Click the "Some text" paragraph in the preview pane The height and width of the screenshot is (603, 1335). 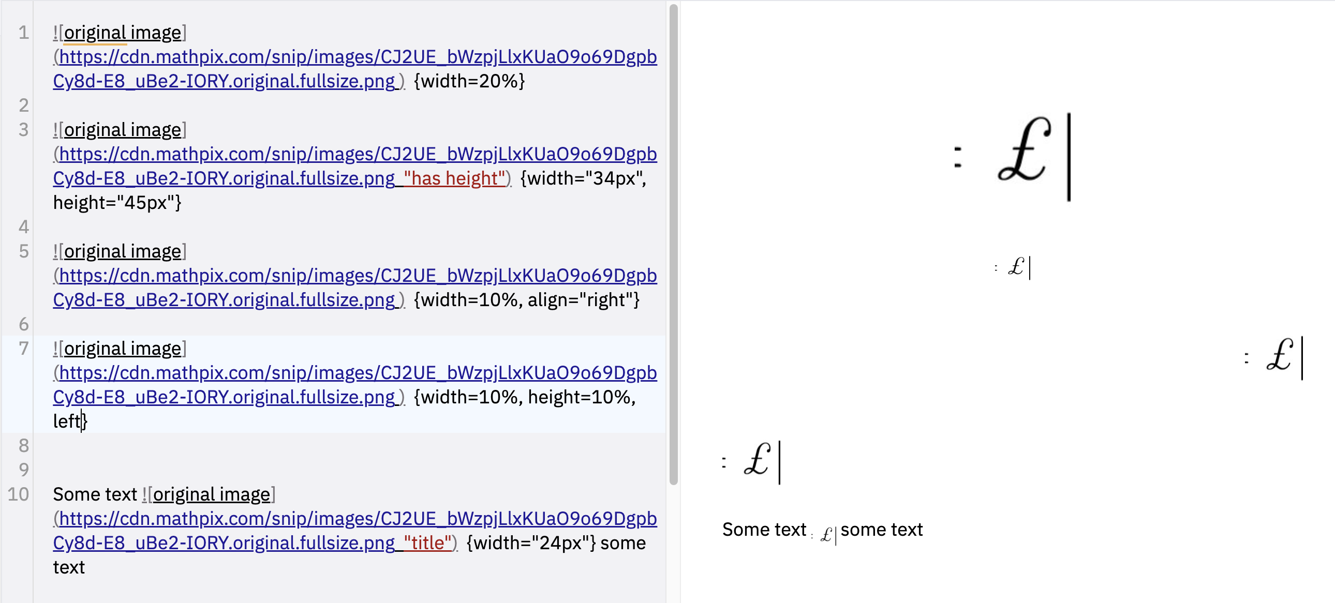(x=762, y=529)
